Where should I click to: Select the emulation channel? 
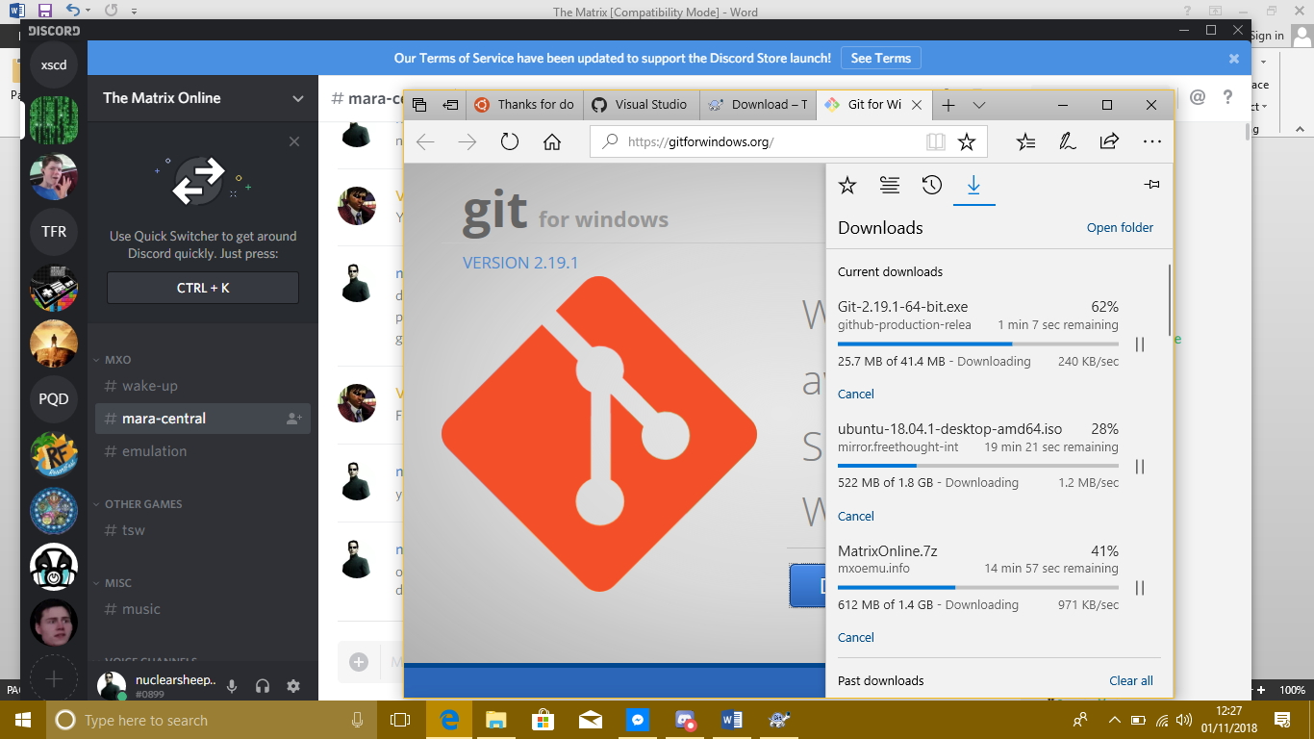point(154,451)
